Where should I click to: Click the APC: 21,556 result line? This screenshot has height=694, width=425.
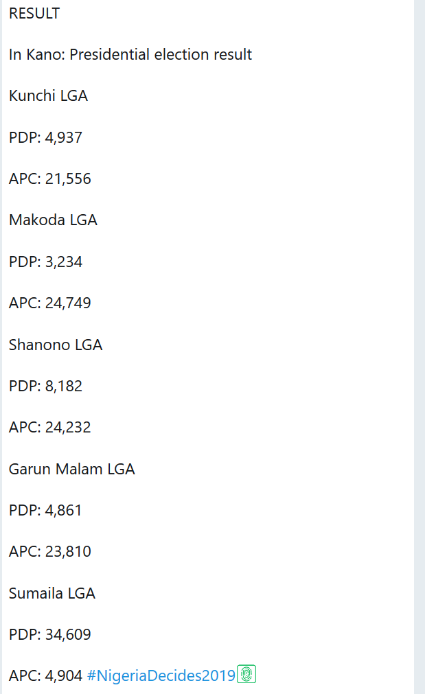(x=49, y=178)
